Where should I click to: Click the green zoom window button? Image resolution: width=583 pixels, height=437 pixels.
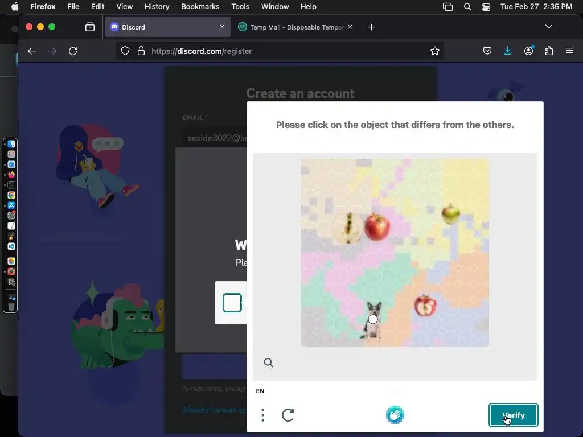[x=52, y=27]
